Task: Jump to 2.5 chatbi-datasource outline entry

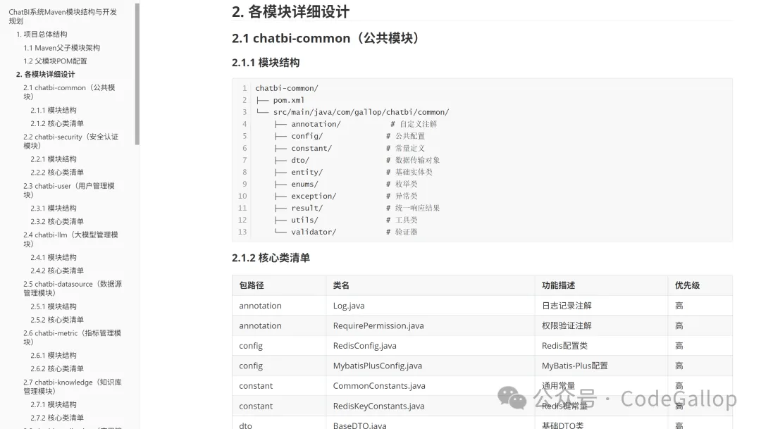Action: point(73,288)
